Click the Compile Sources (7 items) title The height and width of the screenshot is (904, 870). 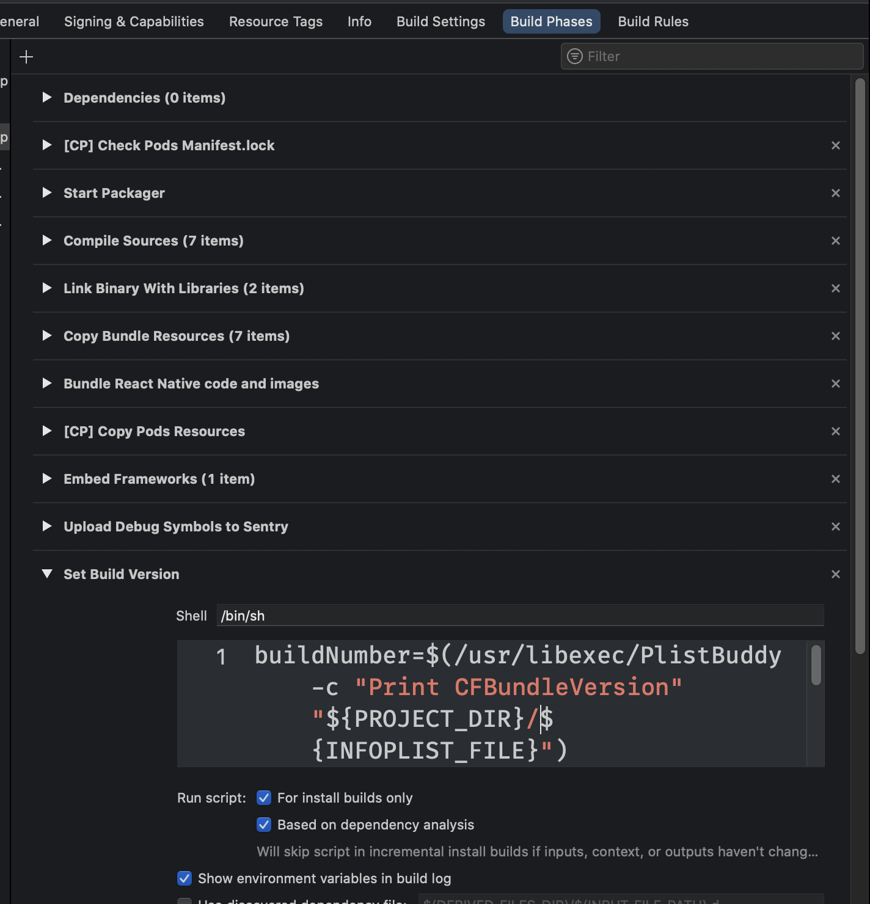pyautogui.click(x=153, y=241)
